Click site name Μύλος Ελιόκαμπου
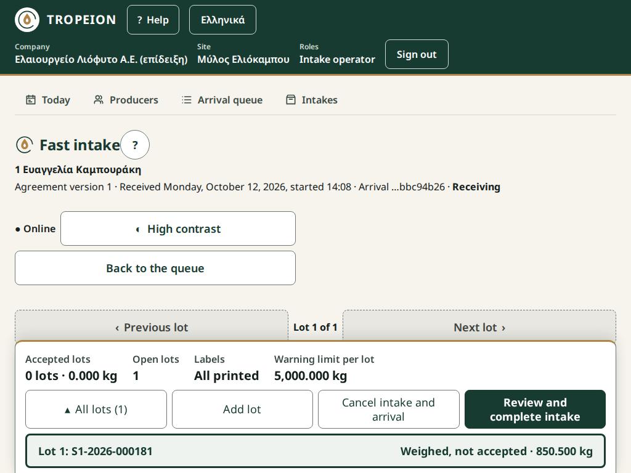631x473 pixels. (243, 60)
